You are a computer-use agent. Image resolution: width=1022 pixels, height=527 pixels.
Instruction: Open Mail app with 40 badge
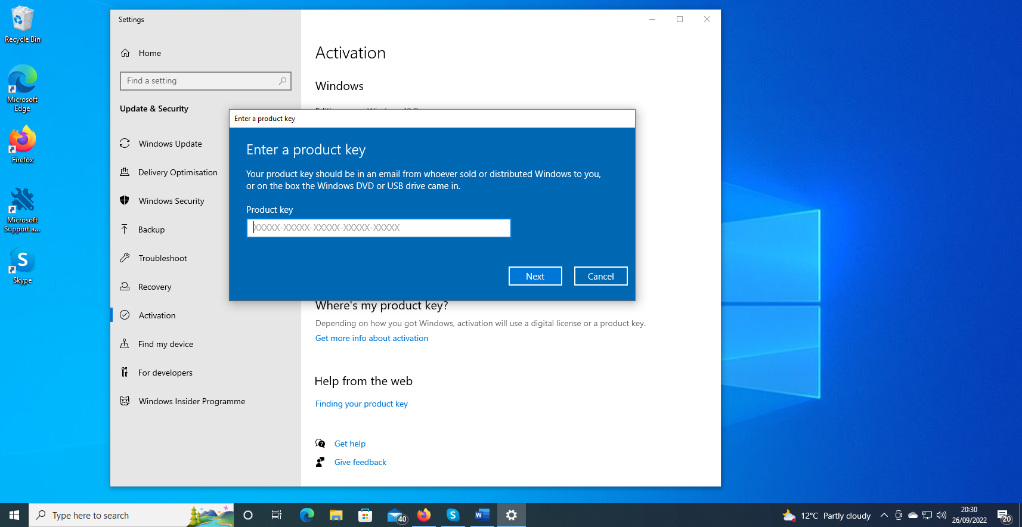[396, 516]
